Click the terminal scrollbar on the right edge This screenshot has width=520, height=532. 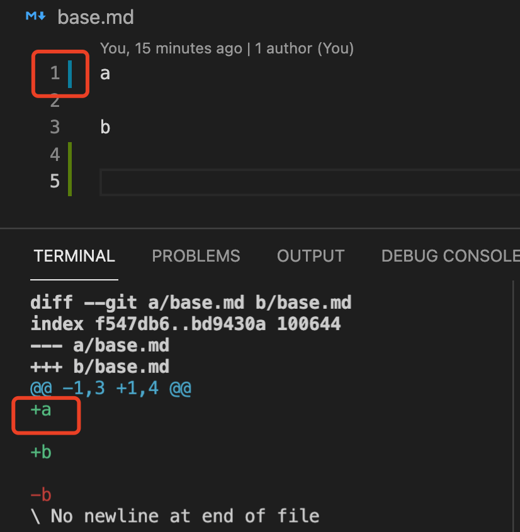(513, 406)
